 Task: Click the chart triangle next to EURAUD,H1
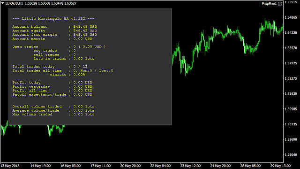click(3, 3)
